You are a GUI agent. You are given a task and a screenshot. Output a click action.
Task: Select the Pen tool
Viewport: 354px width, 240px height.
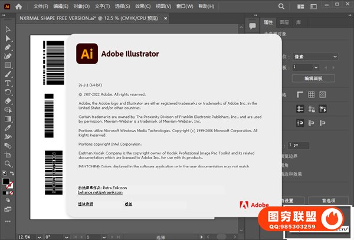(8, 47)
